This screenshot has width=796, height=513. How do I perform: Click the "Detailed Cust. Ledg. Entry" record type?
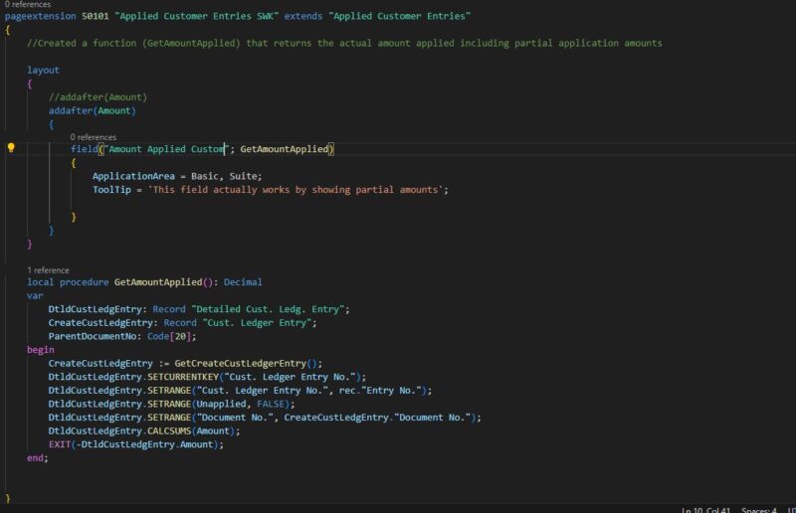[268, 309]
